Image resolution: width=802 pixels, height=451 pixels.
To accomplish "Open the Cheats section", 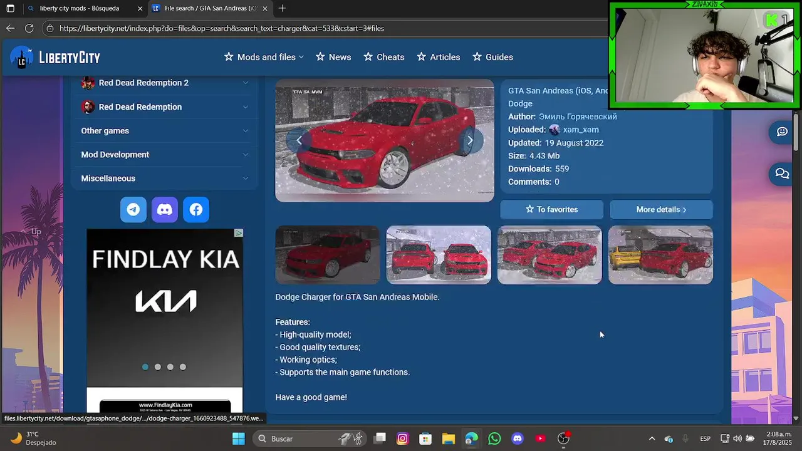I will coord(384,57).
